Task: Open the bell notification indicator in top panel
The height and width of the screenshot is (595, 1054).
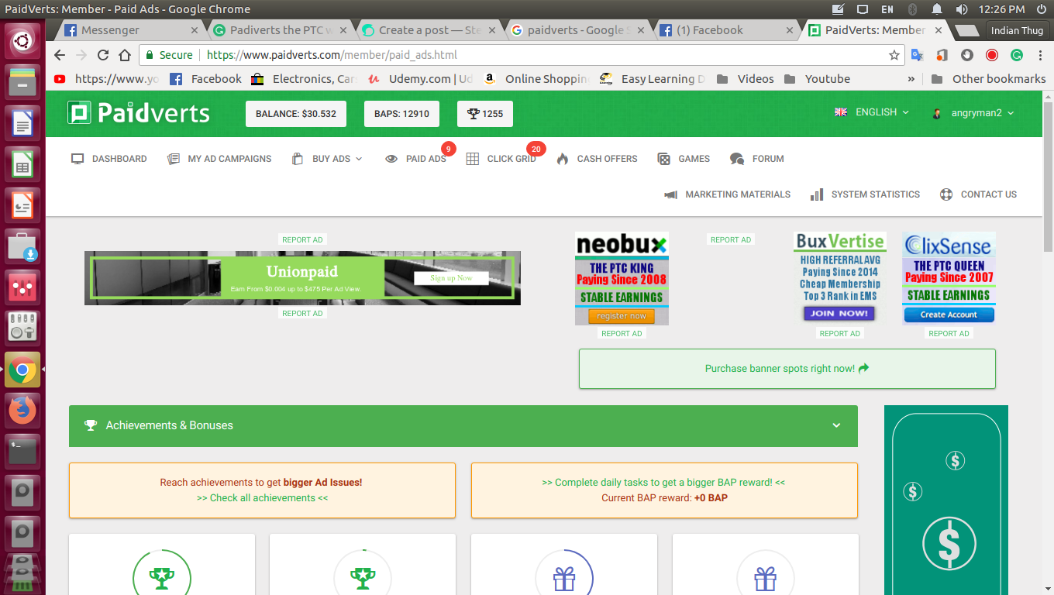Action: [937, 9]
